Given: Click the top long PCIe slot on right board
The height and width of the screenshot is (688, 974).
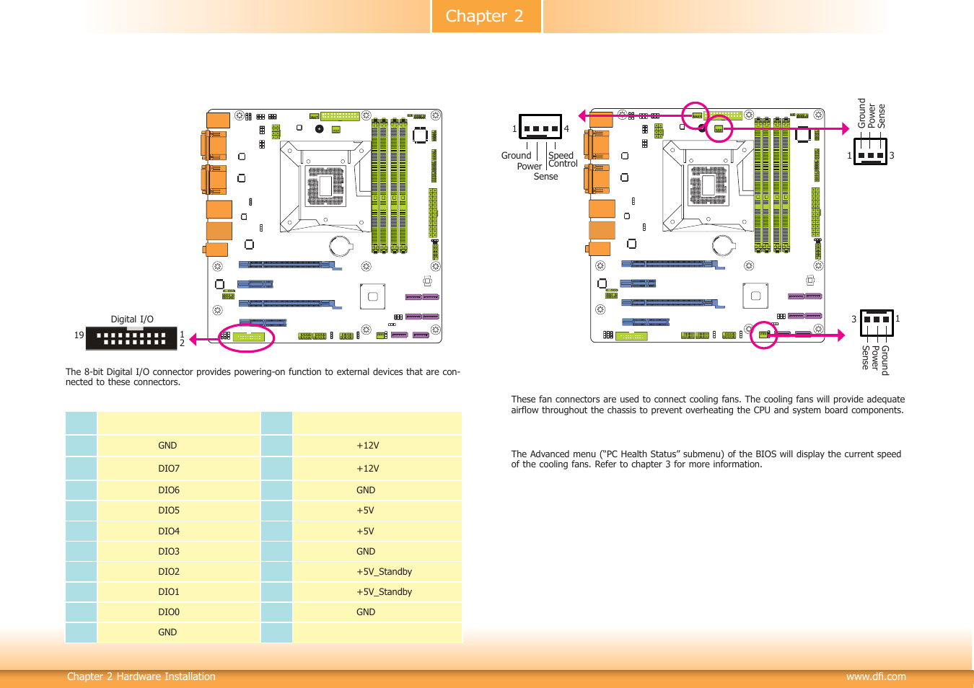Looking at the screenshot, I should click(673, 265).
